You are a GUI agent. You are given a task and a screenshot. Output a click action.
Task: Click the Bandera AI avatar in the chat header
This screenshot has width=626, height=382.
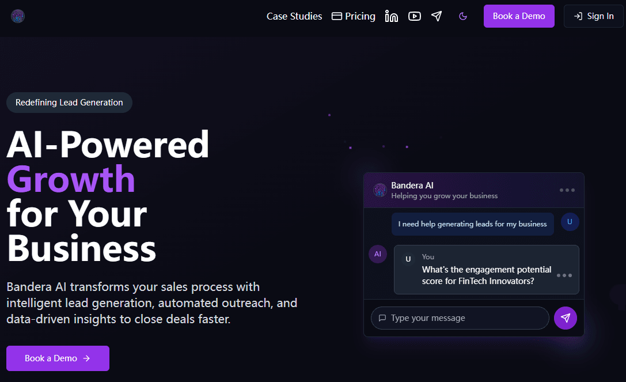(380, 190)
